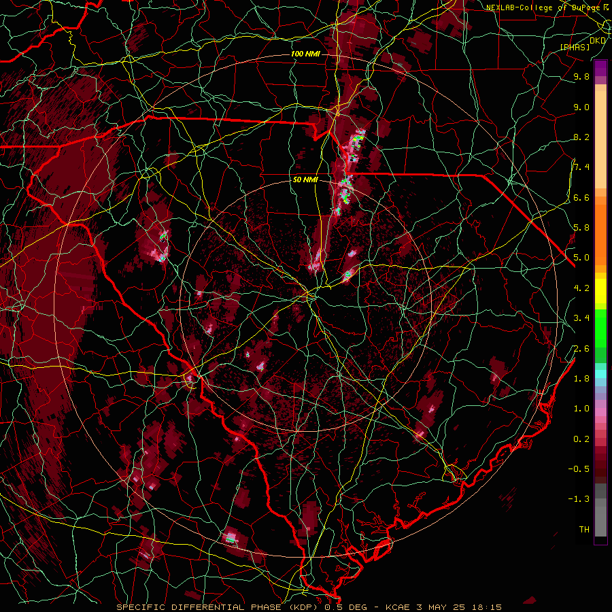Viewport: 612px width, 612px height.
Task: Pick the yellow segment of the color bar
Action: click(600, 291)
